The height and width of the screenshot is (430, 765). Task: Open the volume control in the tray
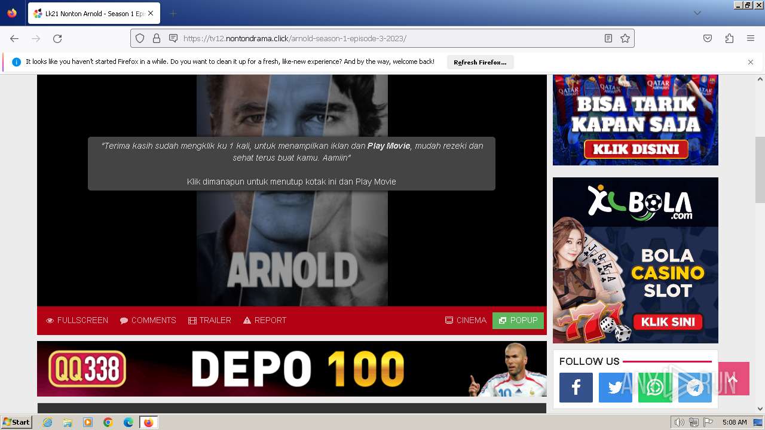click(x=680, y=422)
